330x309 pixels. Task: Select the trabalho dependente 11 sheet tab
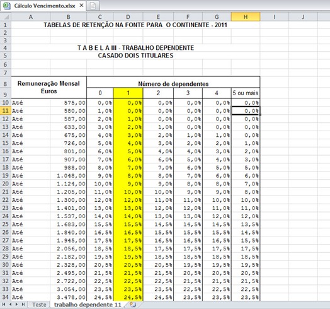[88, 305]
